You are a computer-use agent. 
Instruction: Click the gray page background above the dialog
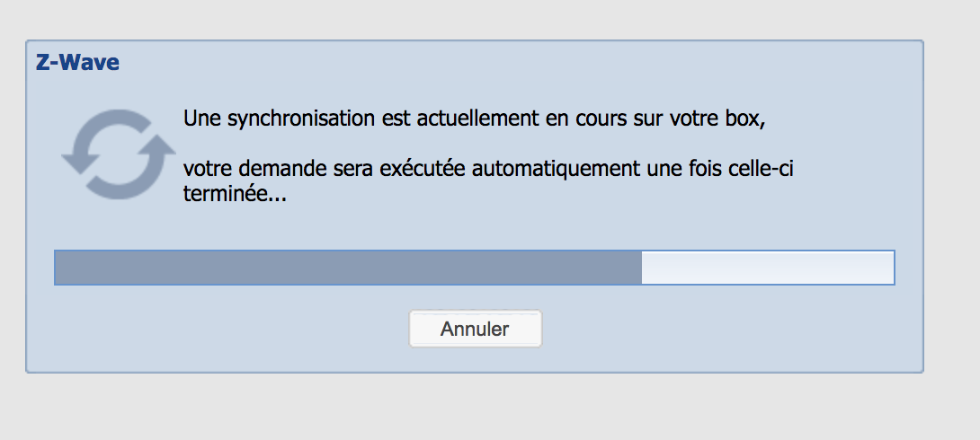490,18
